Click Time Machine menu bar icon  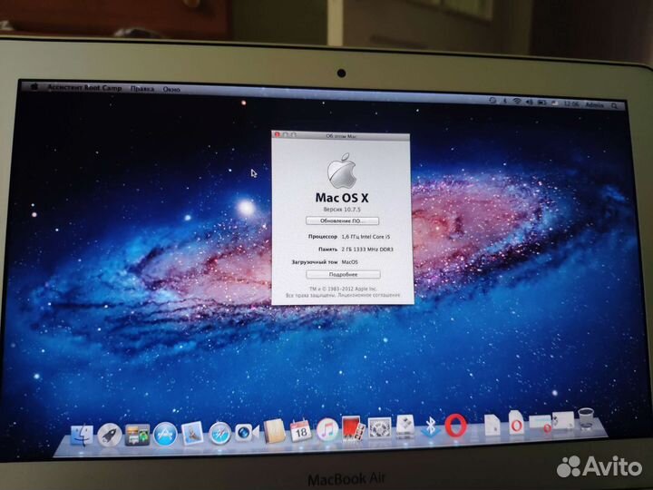click(x=492, y=101)
